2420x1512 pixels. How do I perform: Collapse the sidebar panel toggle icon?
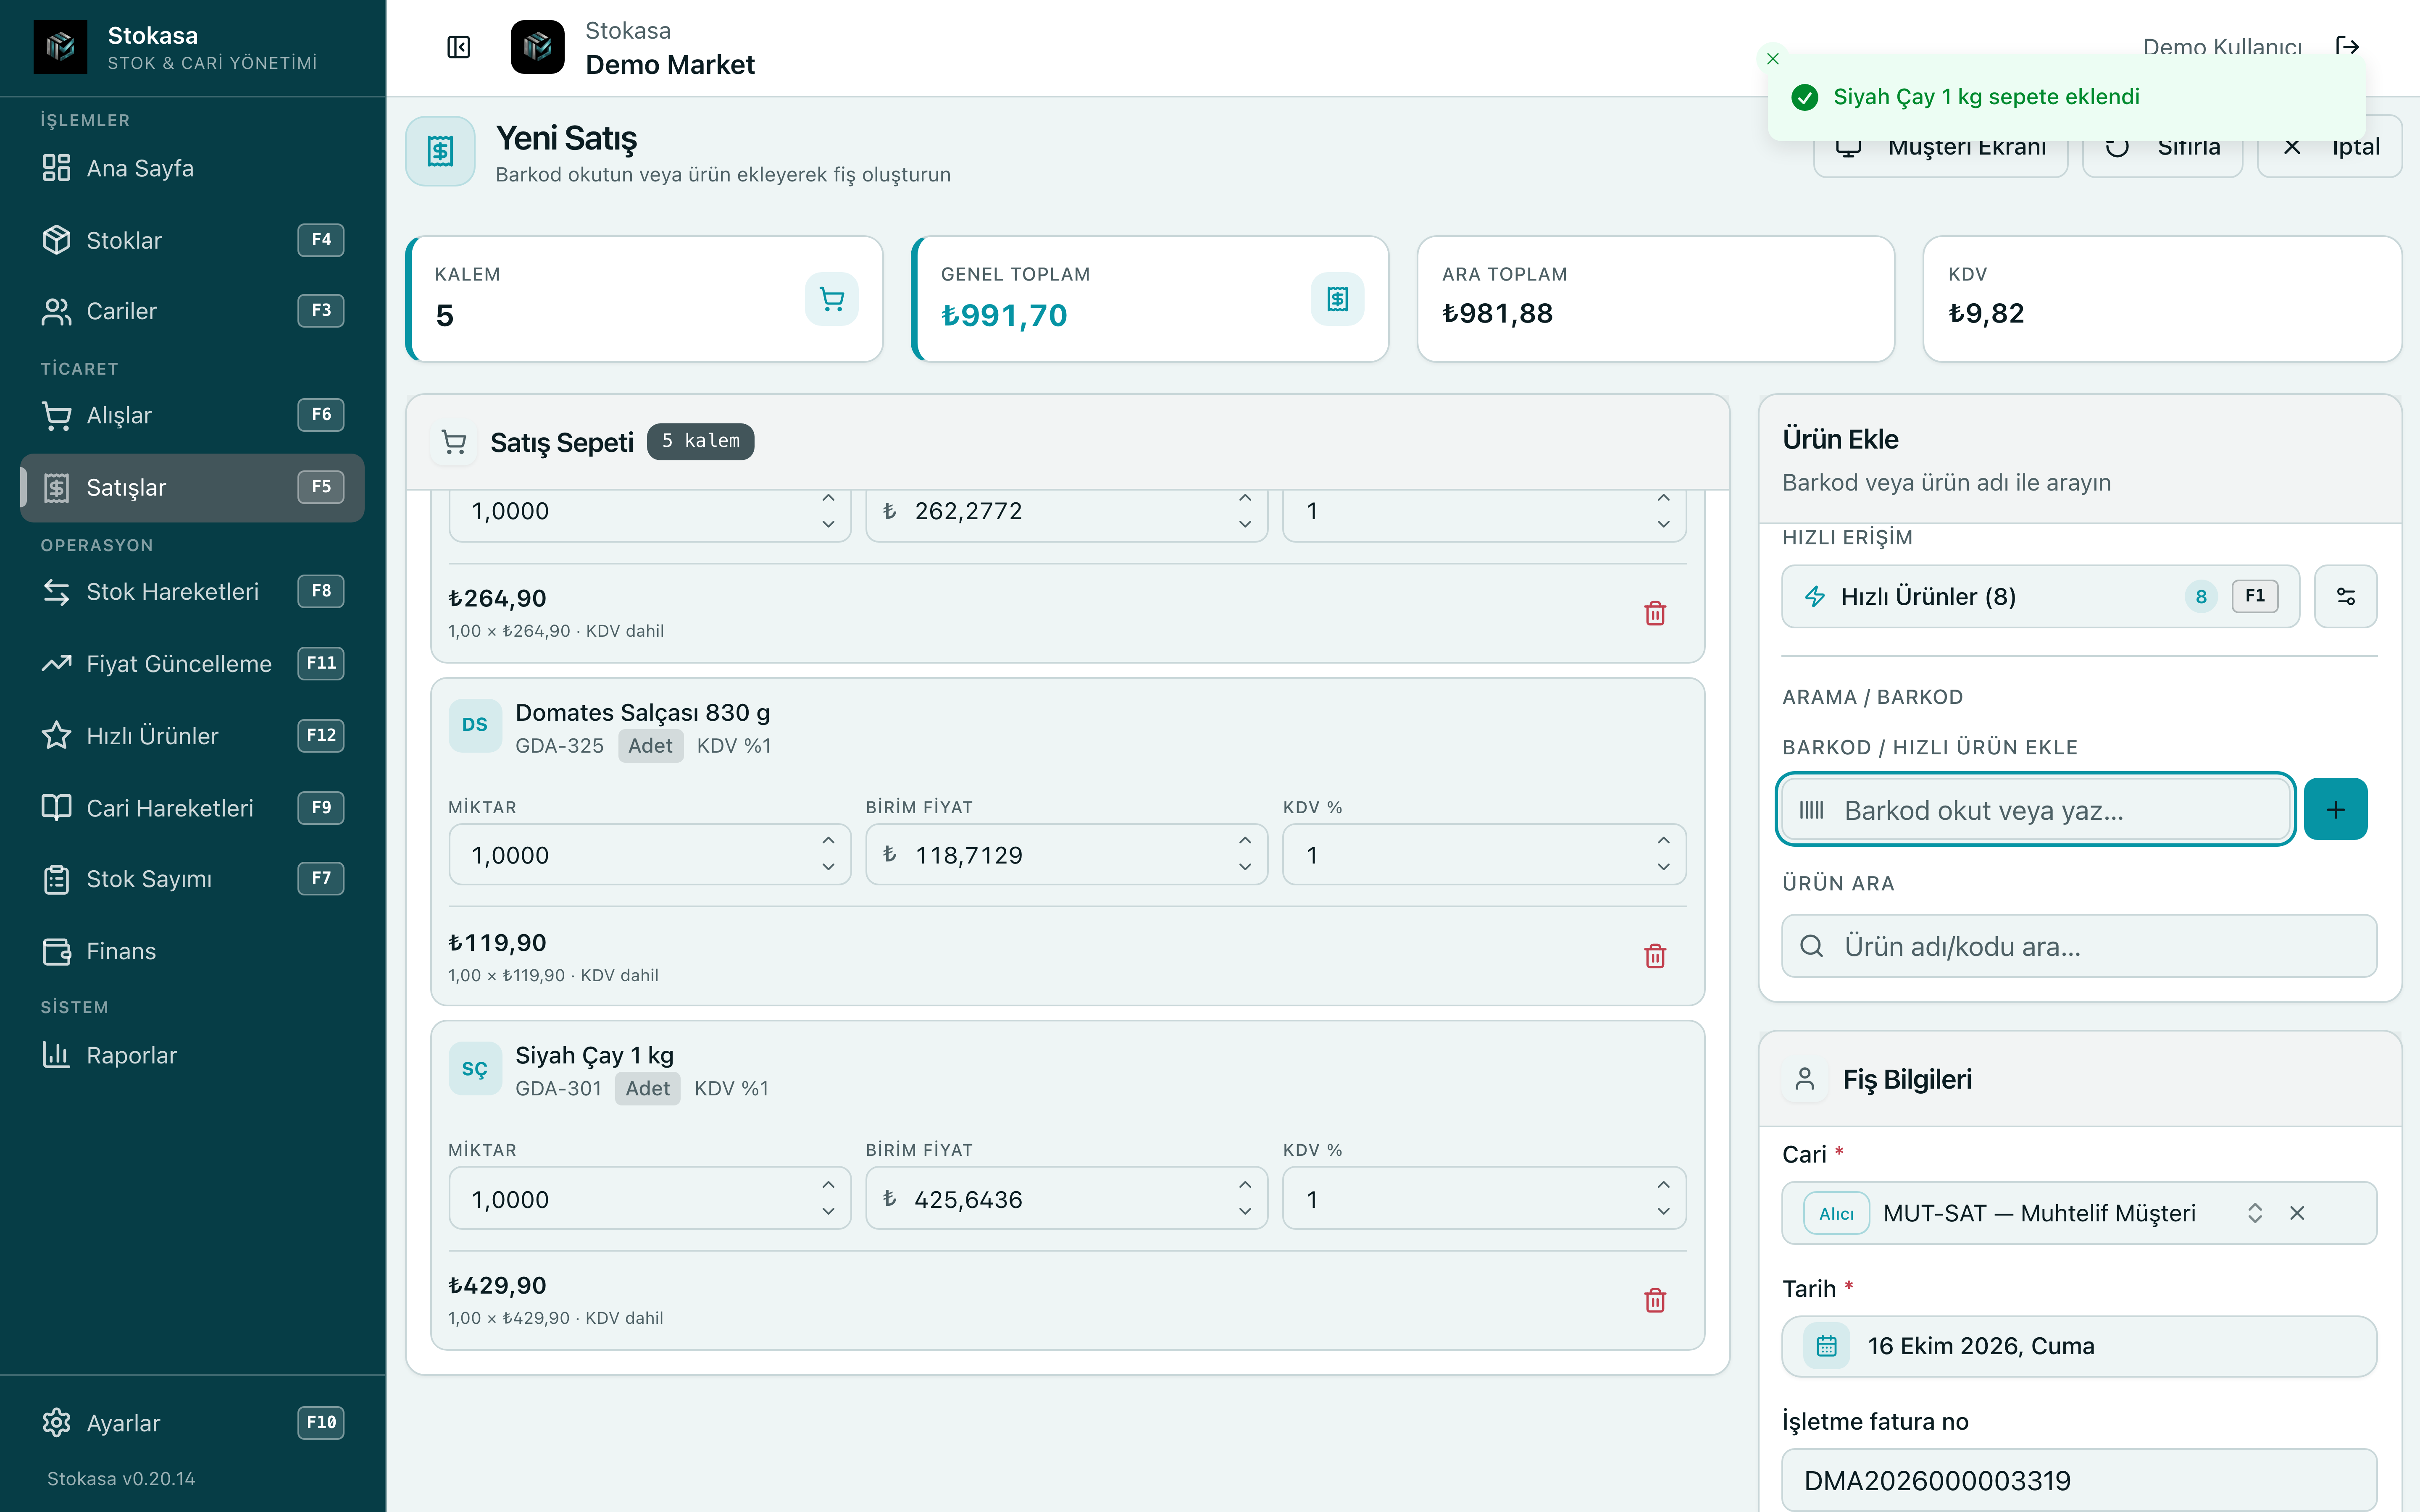459,47
